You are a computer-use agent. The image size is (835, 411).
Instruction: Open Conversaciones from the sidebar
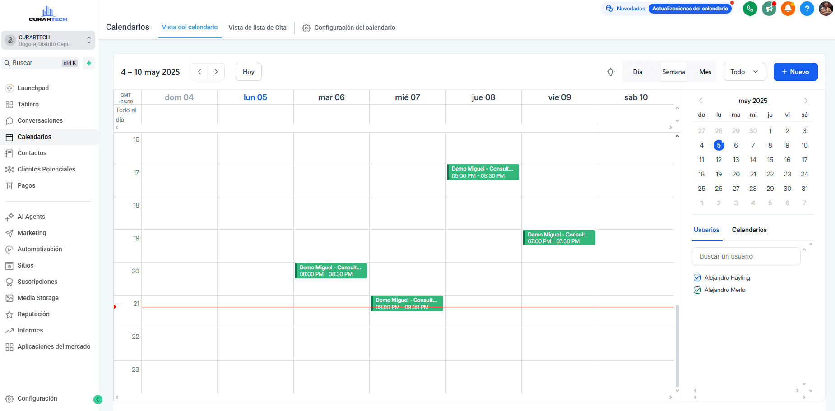(x=40, y=120)
